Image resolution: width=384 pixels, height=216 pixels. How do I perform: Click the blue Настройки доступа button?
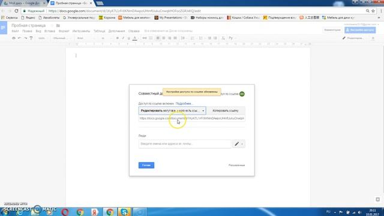tap(360, 30)
